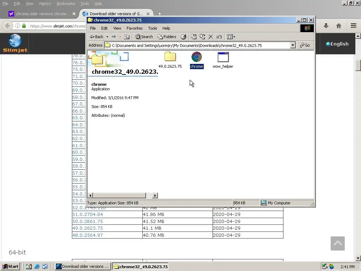Open a new Firefox tab

point(160,14)
